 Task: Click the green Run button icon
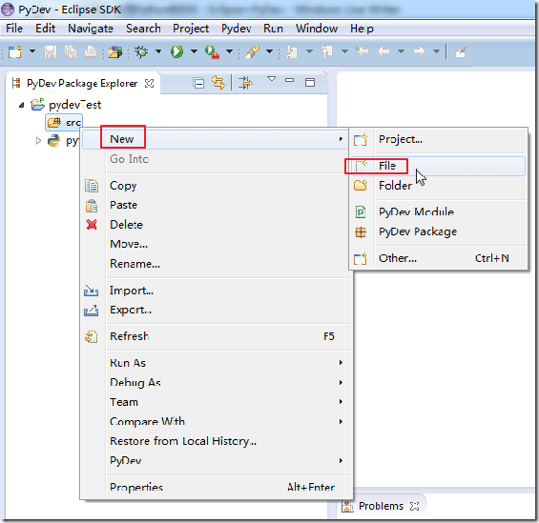[176, 51]
